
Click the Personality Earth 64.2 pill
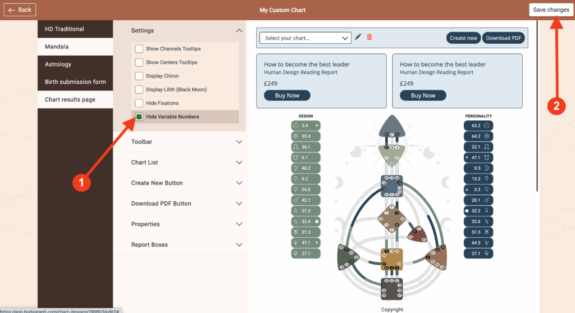(478, 136)
